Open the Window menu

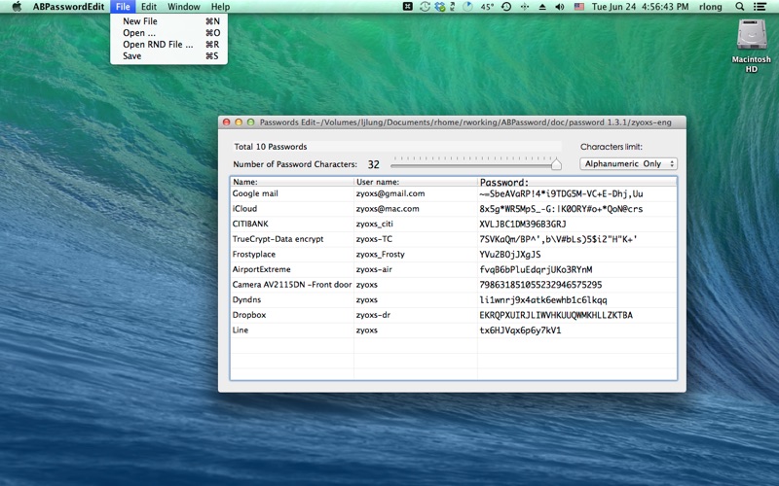point(183,7)
